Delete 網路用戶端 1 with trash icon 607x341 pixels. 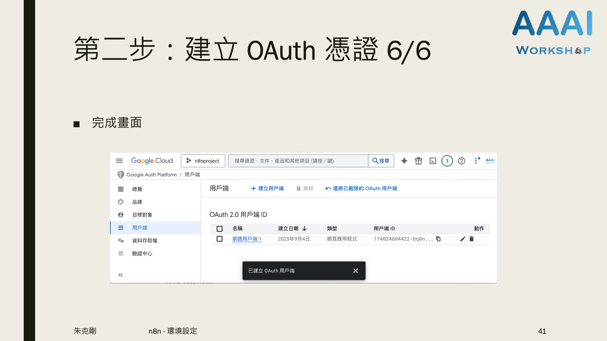[x=472, y=239]
